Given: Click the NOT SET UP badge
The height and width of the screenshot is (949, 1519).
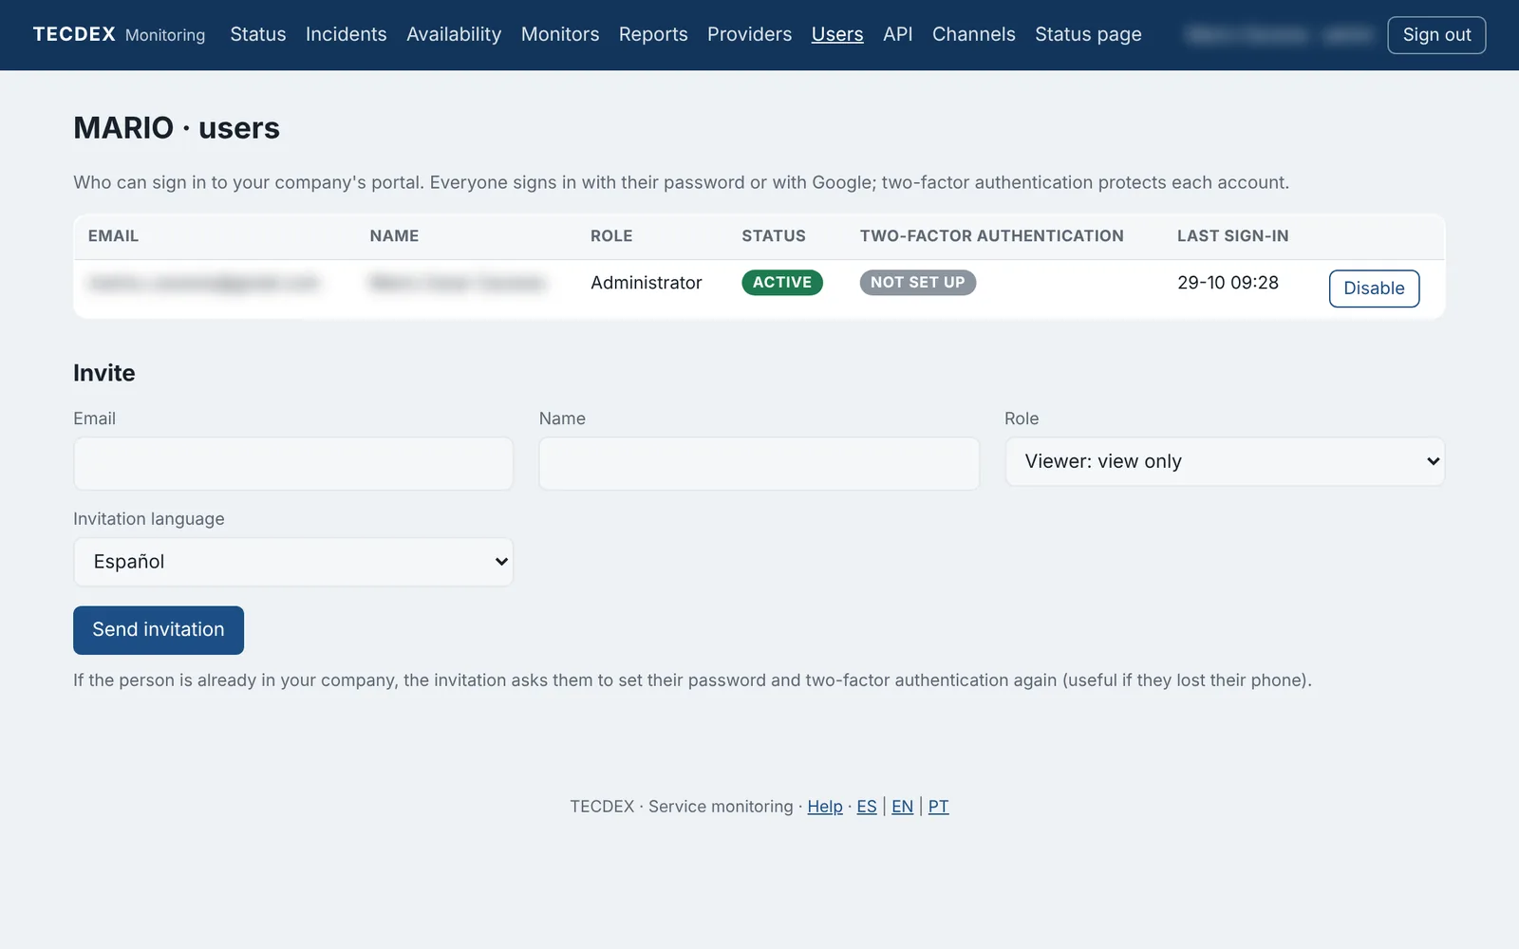Looking at the screenshot, I should [x=918, y=283].
